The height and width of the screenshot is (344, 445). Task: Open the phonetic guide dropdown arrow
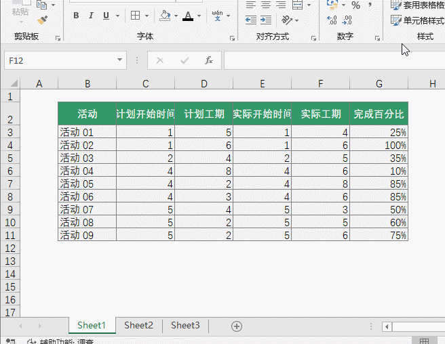[228, 16]
